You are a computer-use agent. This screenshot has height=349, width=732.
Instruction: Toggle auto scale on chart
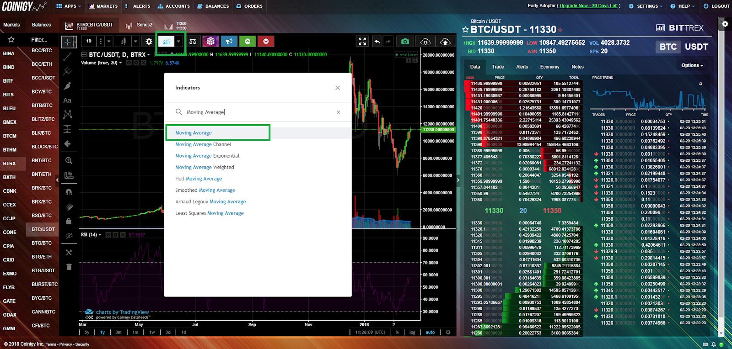pyautogui.click(x=430, y=332)
